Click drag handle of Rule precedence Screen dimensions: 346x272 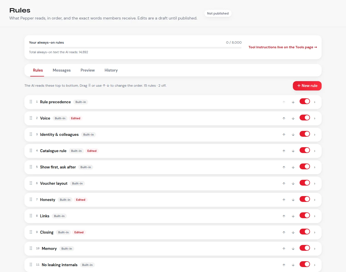(31, 102)
